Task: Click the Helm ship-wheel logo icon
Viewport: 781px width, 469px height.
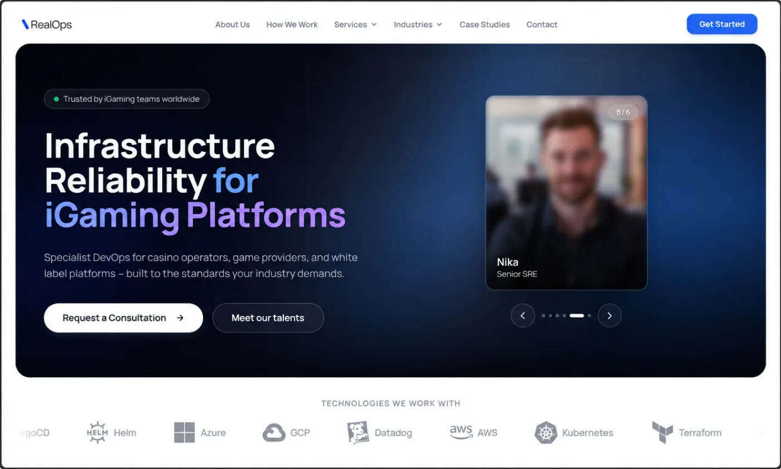Action: click(x=97, y=433)
